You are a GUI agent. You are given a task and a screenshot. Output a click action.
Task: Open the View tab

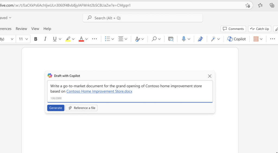pos(35,29)
